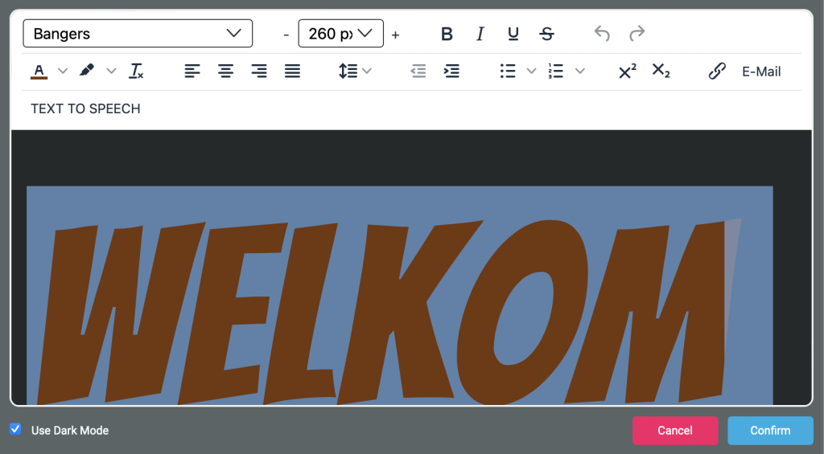Apply strikethrough to text
The width and height of the screenshot is (824, 454).
[x=546, y=34]
